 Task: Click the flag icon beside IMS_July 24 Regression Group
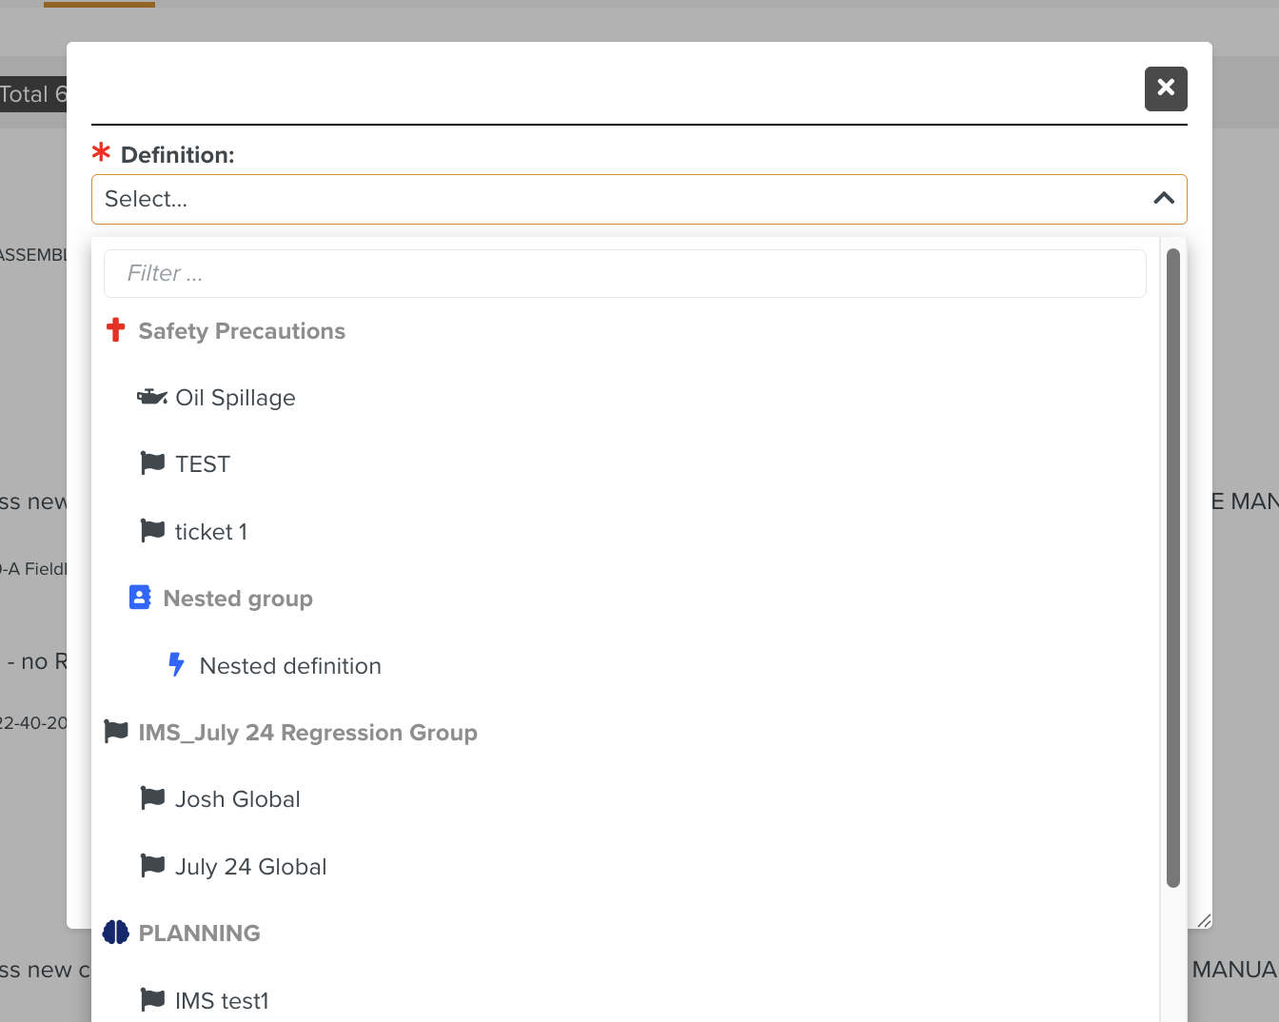pos(116,732)
